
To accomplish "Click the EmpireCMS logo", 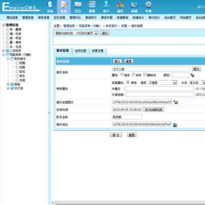I will (21, 7).
